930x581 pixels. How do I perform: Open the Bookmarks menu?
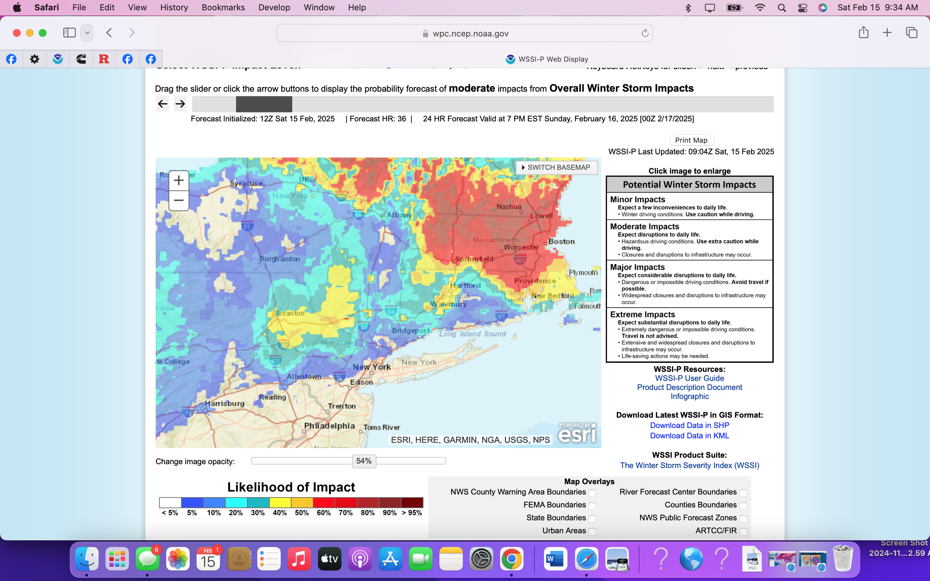pyautogui.click(x=223, y=8)
